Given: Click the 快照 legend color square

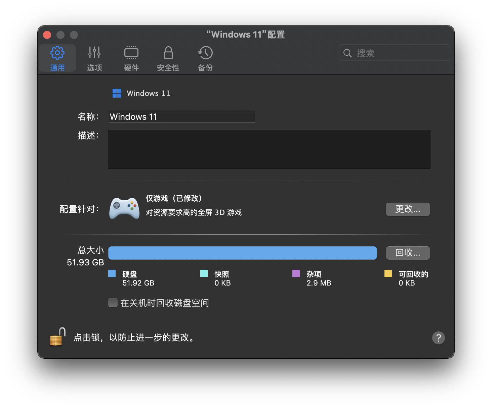Looking at the screenshot, I should 204,274.
